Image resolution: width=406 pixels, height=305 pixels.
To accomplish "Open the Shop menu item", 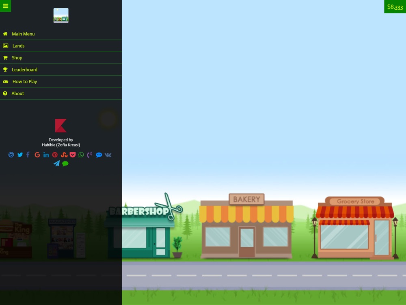I will [x=61, y=58].
